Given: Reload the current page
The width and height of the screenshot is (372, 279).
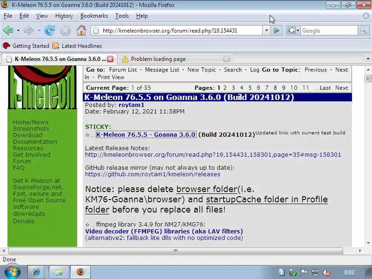Looking at the screenshot, I should click(50, 31).
